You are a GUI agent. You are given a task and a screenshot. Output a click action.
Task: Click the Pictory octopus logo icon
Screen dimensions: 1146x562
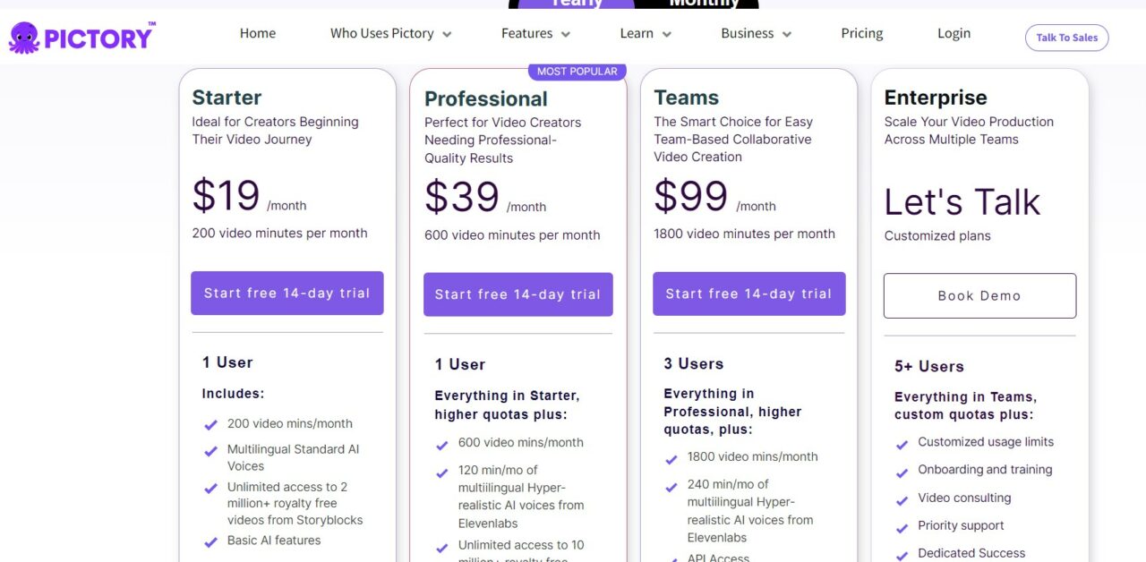24,37
